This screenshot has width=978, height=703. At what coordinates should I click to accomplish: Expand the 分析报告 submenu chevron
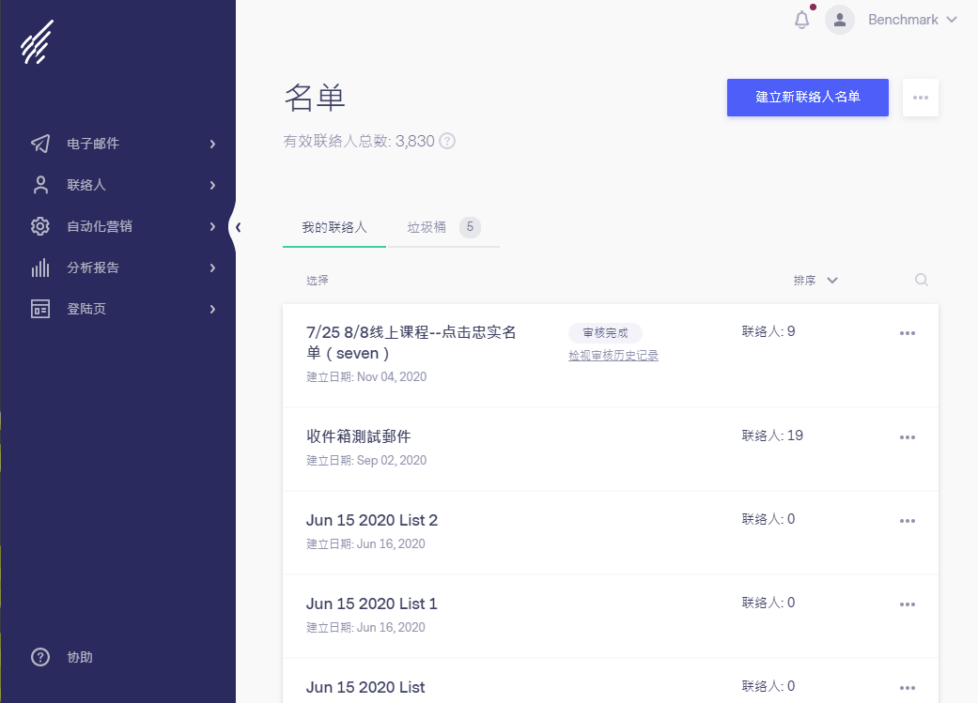pos(212,268)
